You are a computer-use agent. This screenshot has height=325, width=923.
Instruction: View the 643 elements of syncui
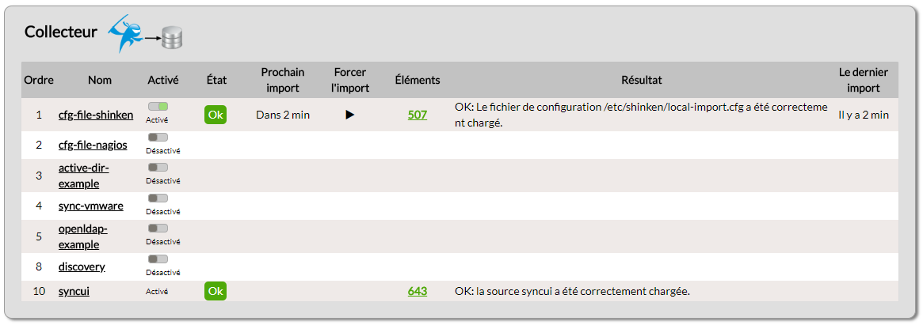(418, 291)
